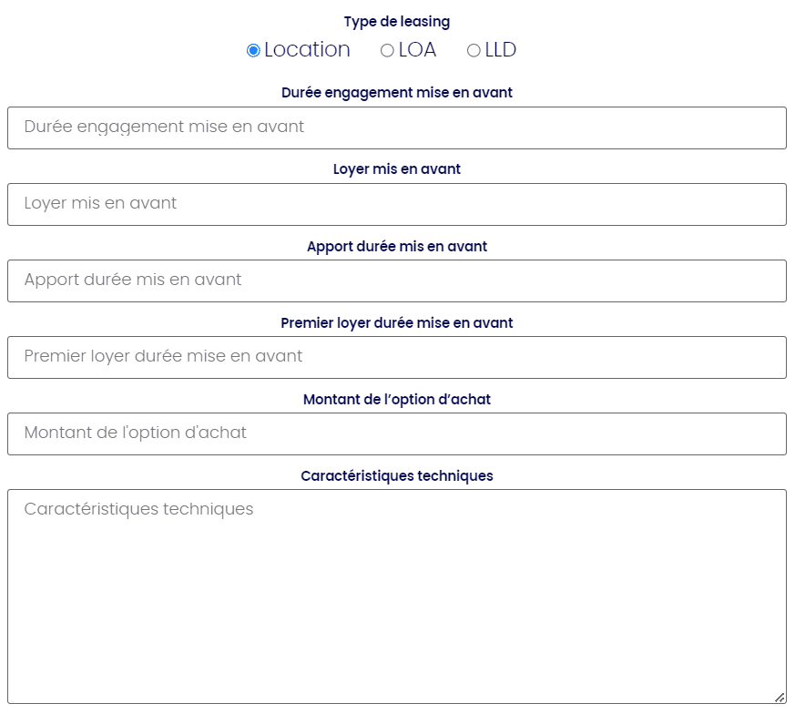This screenshot has height=724, width=795.
Task: Click inside the Caractéristiques techniques text area
Action: tap(397, 596)
